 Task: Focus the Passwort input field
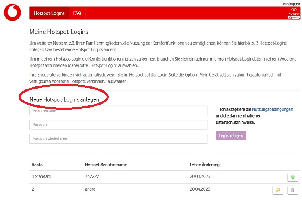[118, 124]
